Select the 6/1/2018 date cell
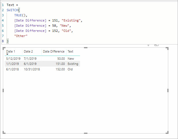This screenshot has width=178, height=139. click(x=12, y=69)
